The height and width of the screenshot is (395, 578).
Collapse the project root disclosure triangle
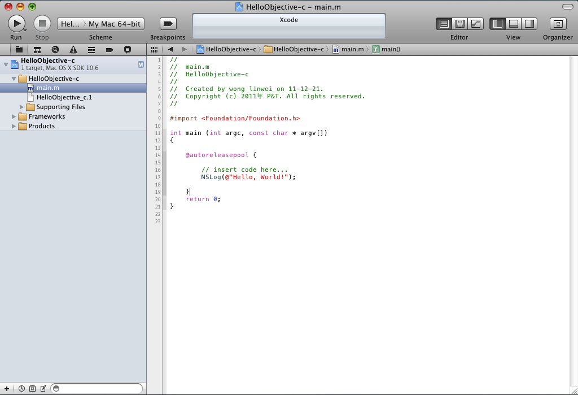click(x=6, y=64)
